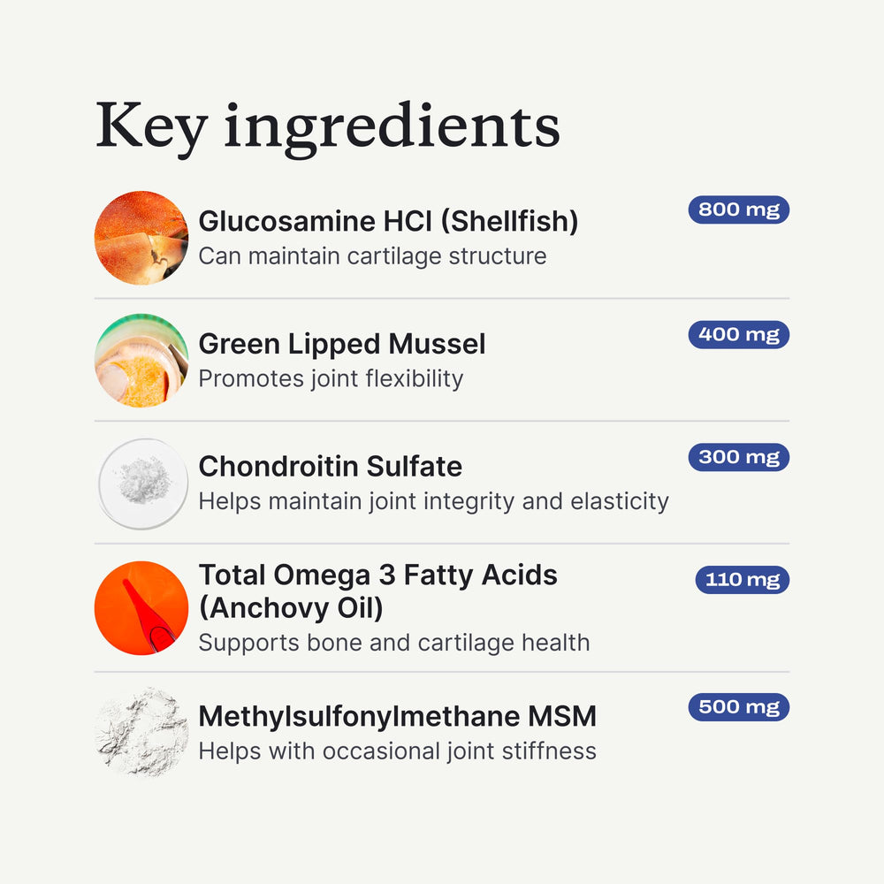This screenshot has width=884, height=884.
Task: Select the 500 mg dosage badge
Action: point(738,707)
